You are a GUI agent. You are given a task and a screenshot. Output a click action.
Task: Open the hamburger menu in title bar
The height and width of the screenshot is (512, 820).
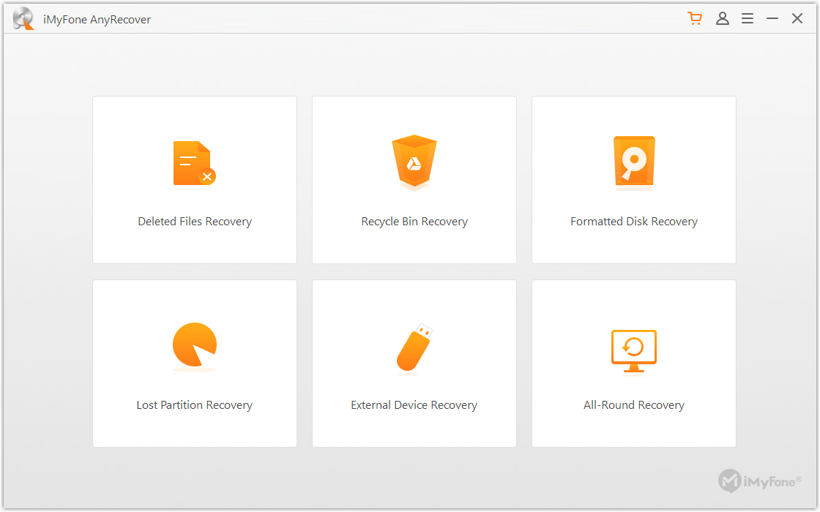tap(748, 19)
